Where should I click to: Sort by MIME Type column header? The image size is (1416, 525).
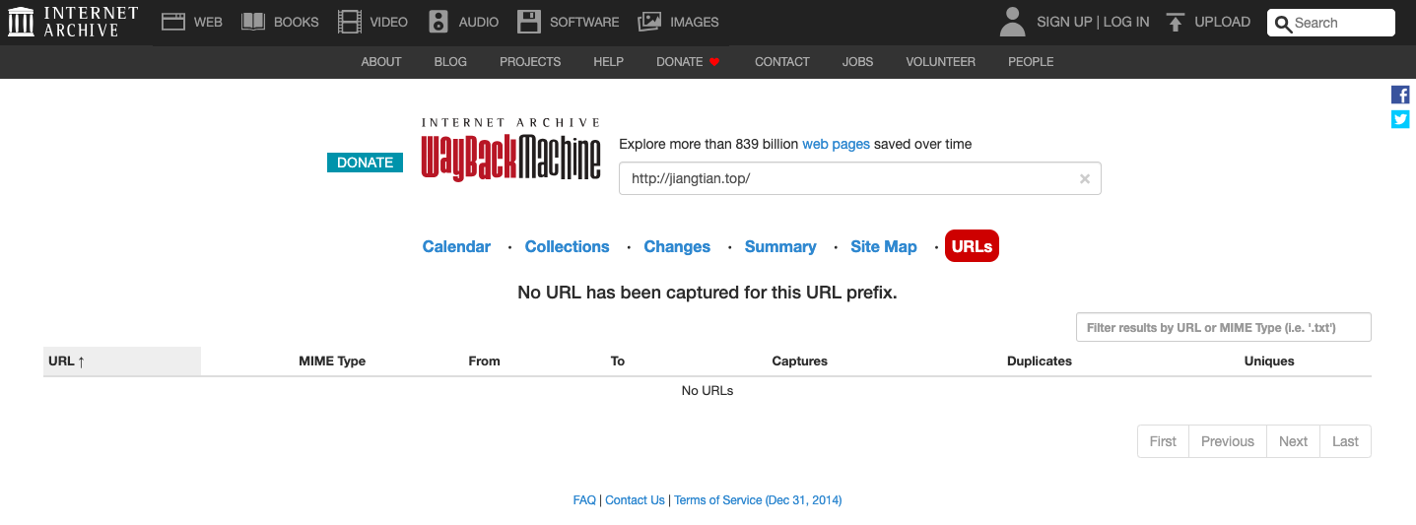[332, 361]
